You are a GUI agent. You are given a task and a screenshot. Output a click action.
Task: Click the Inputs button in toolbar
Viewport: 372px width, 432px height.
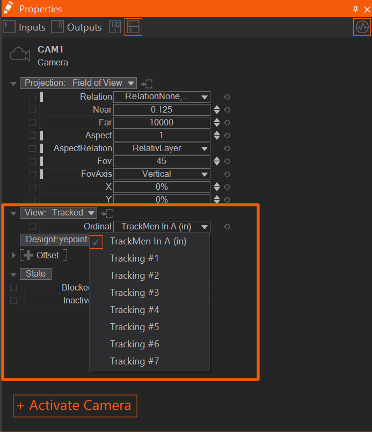24,27
